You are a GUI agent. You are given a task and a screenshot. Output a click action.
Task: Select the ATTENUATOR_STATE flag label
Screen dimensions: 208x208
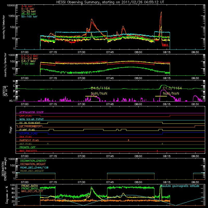coord(31,112)
